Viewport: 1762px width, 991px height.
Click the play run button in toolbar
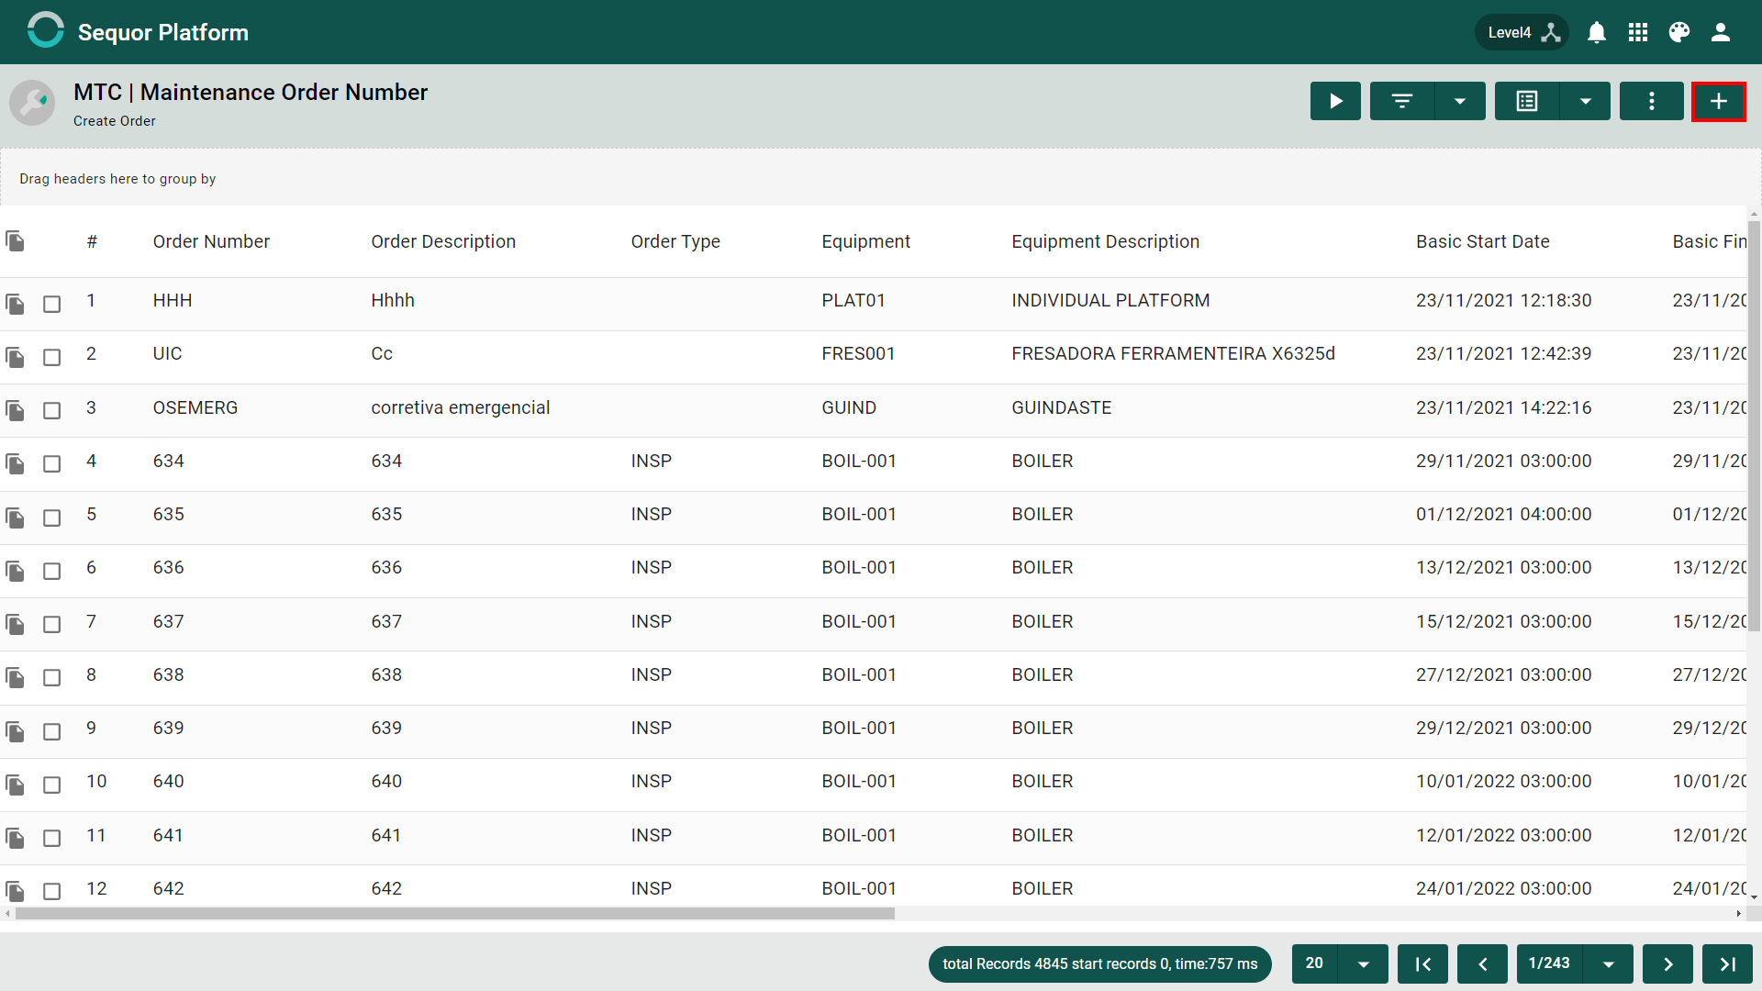(1335, 101)
